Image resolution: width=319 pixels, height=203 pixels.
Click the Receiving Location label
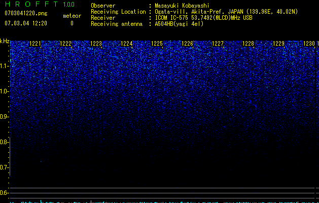pyautogui.click(x=118, y=12)
